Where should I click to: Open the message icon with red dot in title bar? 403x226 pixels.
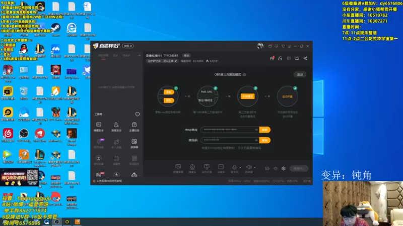pos(270,46)
